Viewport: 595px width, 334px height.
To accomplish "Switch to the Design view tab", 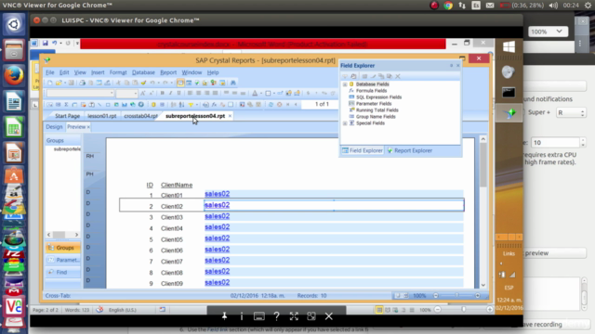I will click(x=54, y=127).
